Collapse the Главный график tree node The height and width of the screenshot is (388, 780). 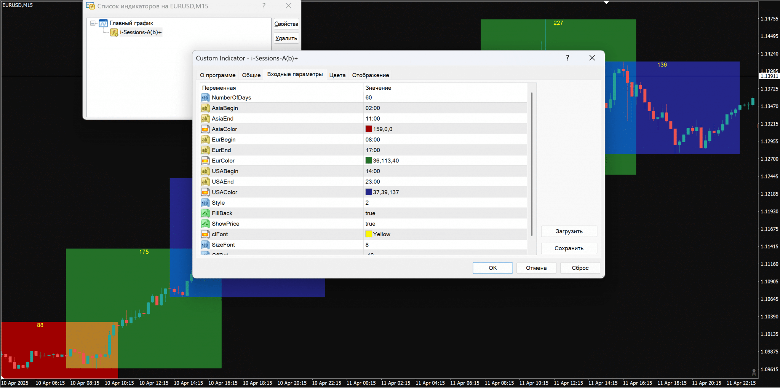pyautogui.click(x=93, y=23)
